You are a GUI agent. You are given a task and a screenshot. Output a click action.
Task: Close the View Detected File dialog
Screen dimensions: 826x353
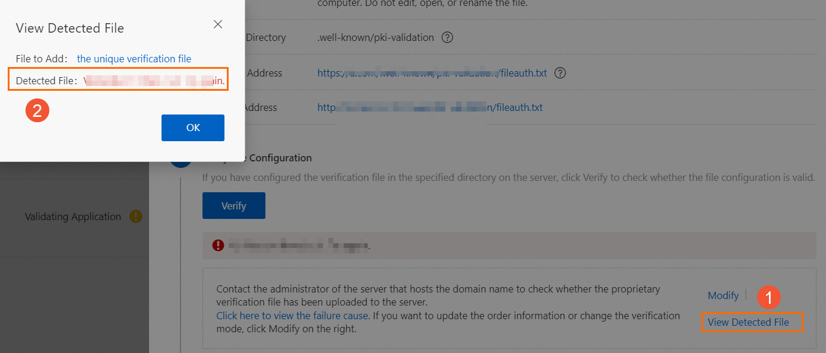click(x=218, y=24)
